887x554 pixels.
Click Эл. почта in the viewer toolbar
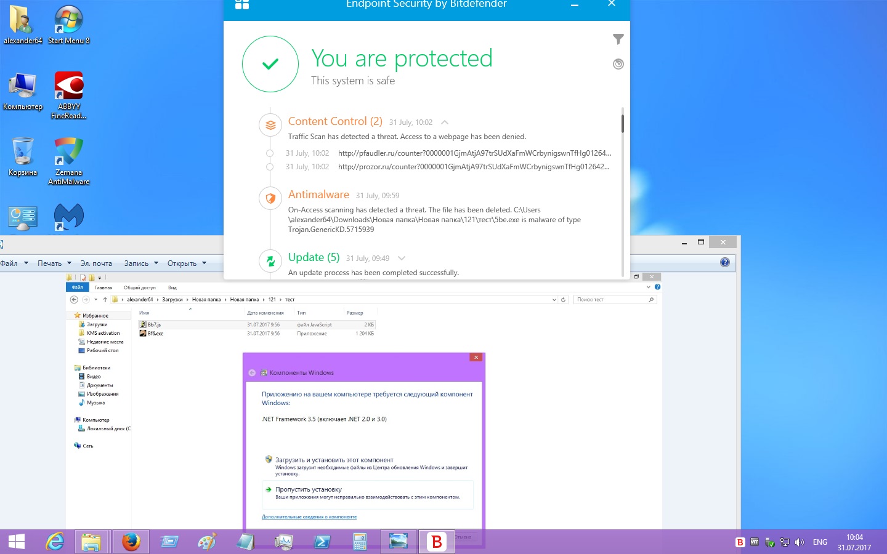click(x=96, y=263)
